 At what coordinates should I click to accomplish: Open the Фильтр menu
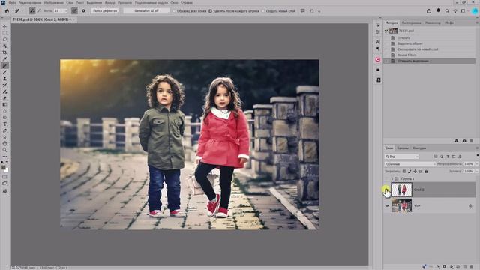click(110, 2)
